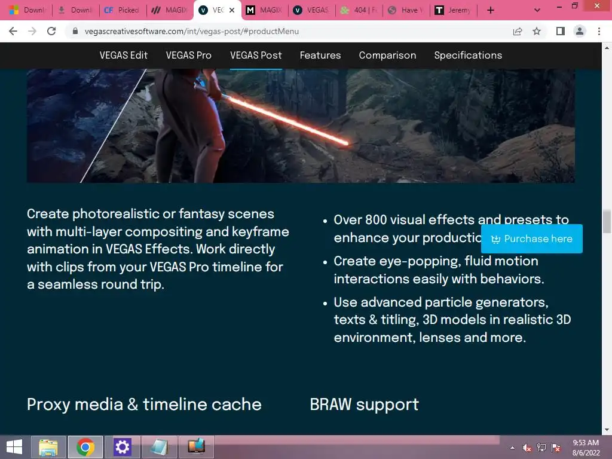Switch to the Picked tab
The height and width of the screenshot is (459, 612).
pyautogui.click(x=122, y=10)
